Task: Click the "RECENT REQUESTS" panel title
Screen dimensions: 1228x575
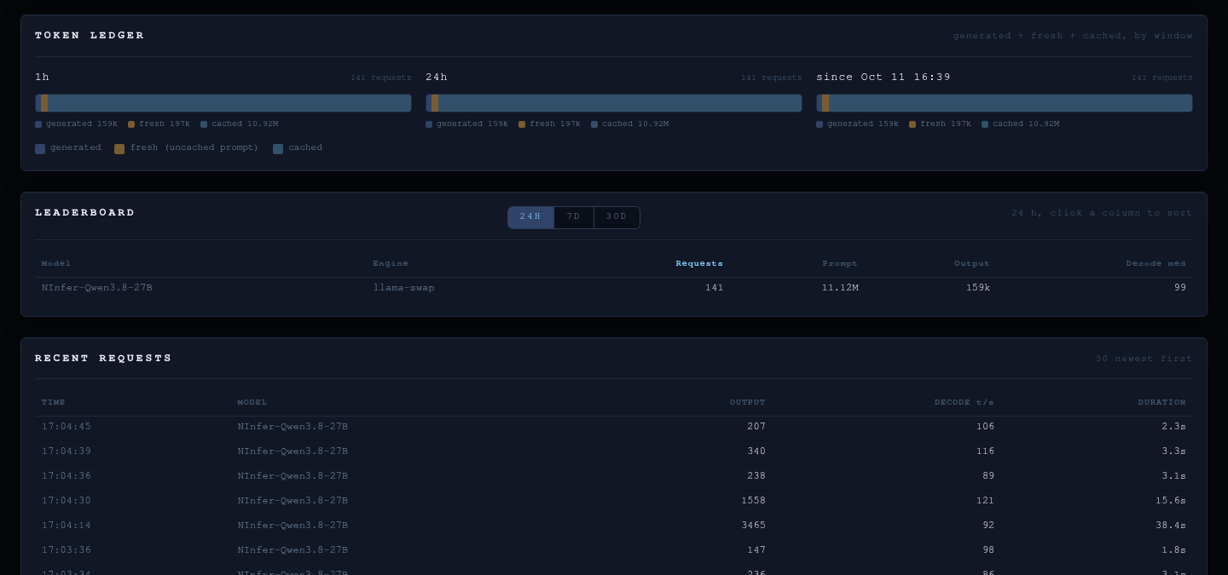Action: coord(103,359)
